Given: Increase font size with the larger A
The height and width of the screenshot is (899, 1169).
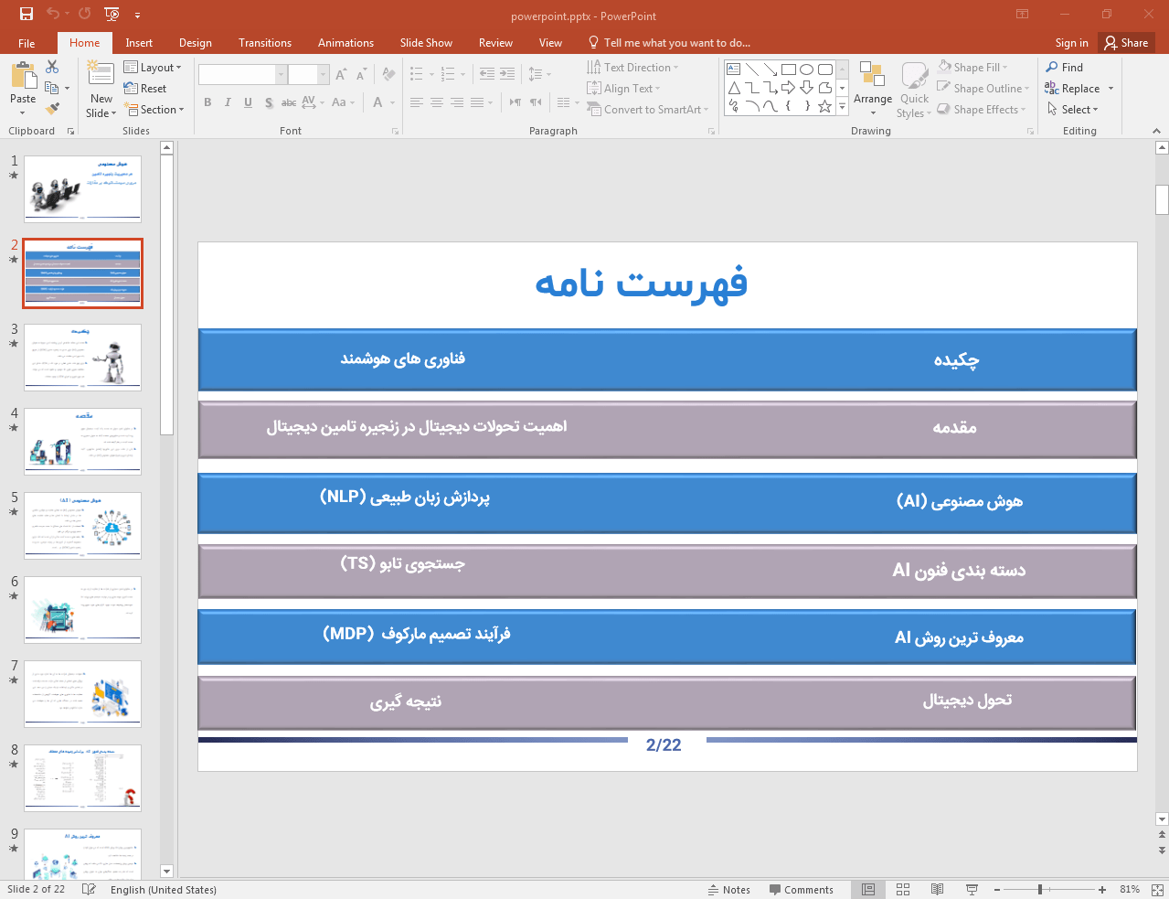Looking at the screenshot, I should 341,75.
